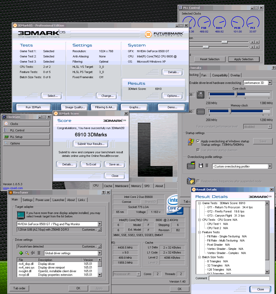Open the Target adapter NVIDIA GeForce 8500 GT dropdown
This screenshot has width=276, height=294.
(x=100, y=224)
